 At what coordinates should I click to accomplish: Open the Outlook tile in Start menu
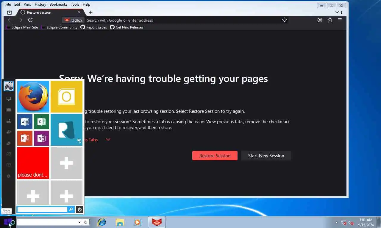coord(66,96)
